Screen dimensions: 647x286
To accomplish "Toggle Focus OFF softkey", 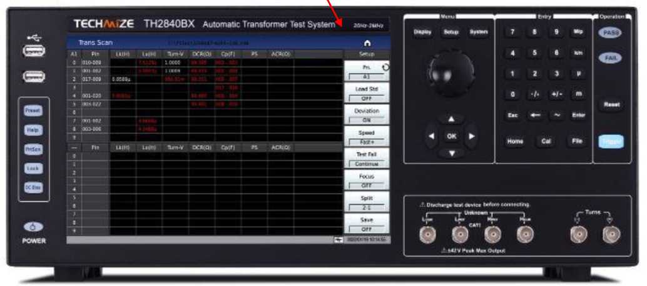I will [x=367, y=180].
